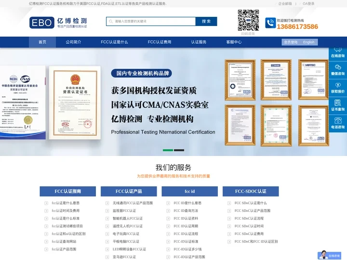Open 企业邮箱 link at top
The width and height of the screenshot is (347, 260).
pyautogui.click(x=285, y=4)
